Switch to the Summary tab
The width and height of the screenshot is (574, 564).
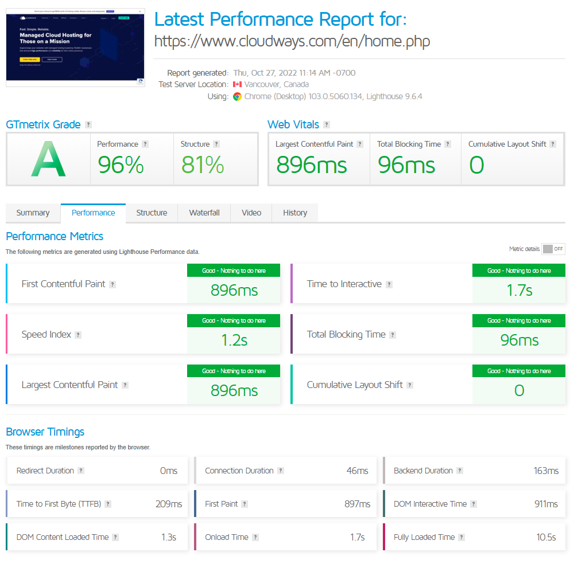tap(33, 213)
